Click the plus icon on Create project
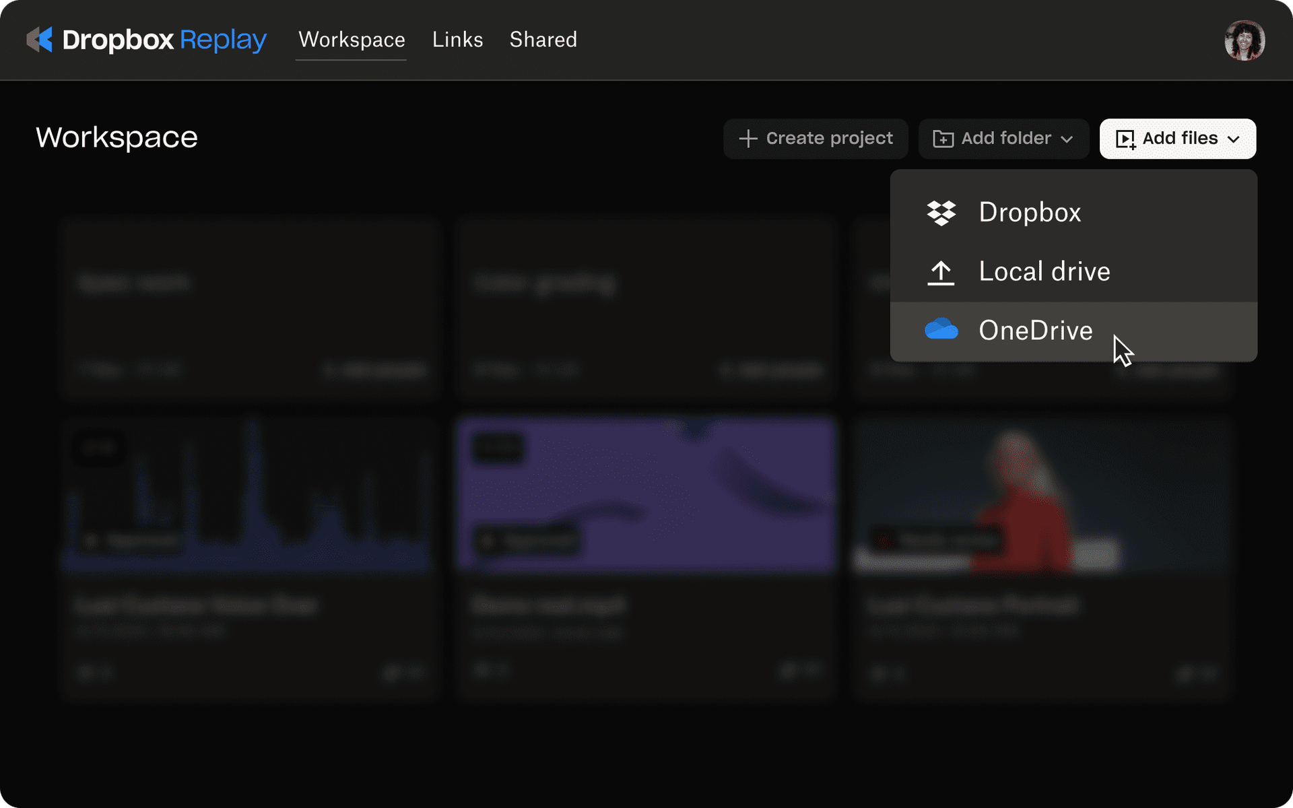 tap(749, 139)
